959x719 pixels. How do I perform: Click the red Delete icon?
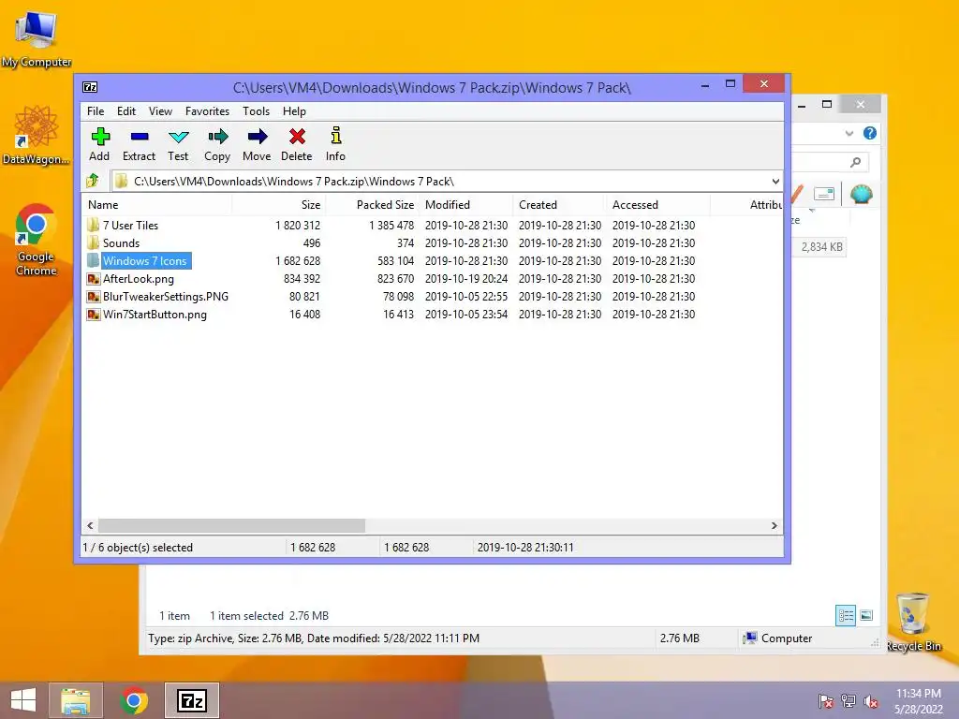pos(297,137)
